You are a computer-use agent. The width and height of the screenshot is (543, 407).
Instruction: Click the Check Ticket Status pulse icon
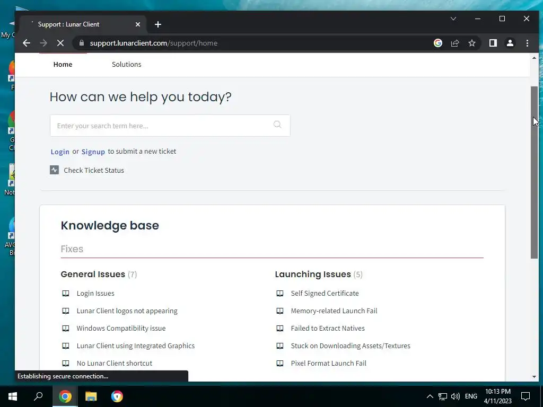[55, 170]
